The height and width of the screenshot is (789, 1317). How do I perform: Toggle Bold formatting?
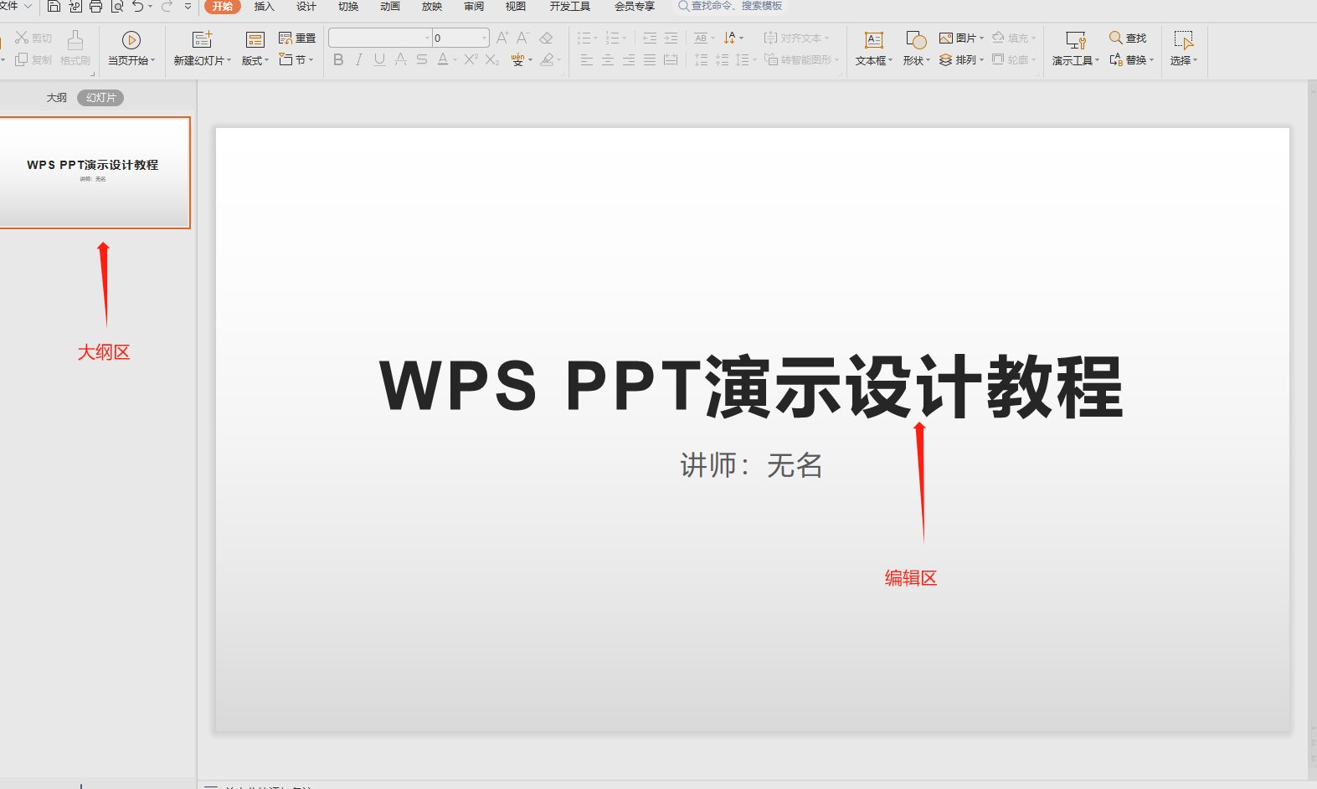[338, 59]
